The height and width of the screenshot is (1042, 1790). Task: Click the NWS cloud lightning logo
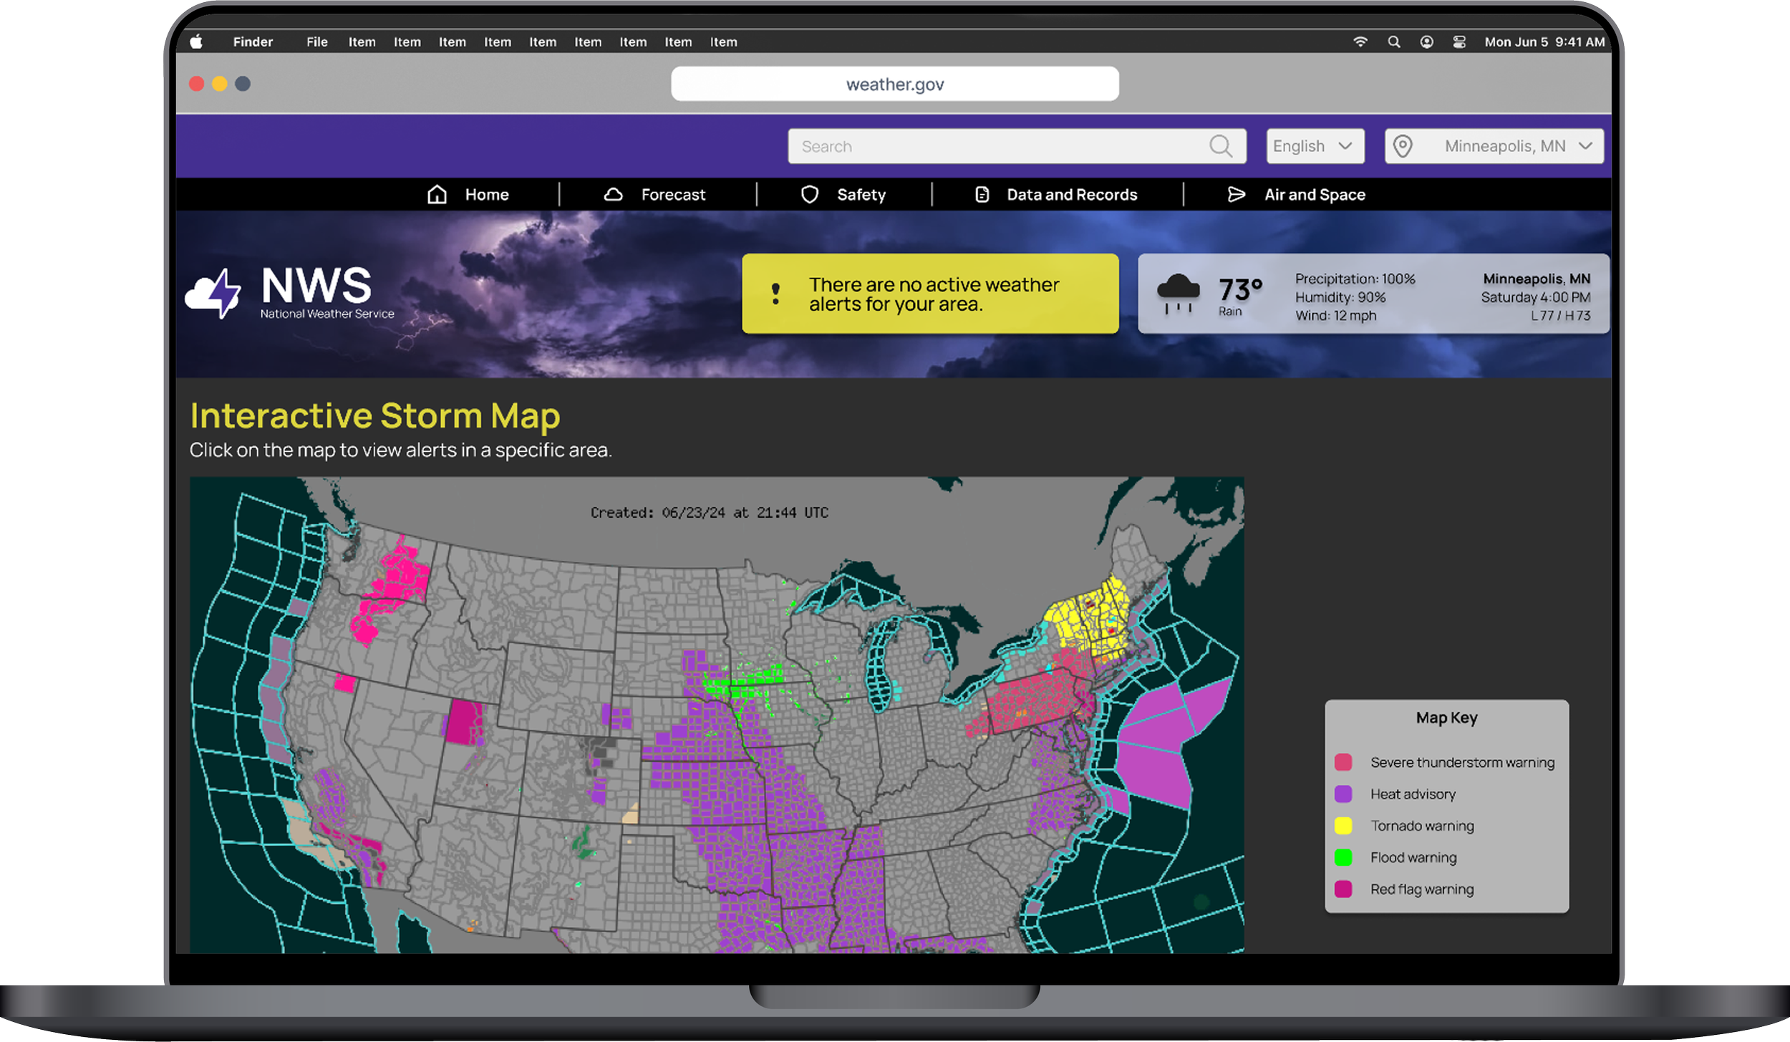click(x=213, y=294)
